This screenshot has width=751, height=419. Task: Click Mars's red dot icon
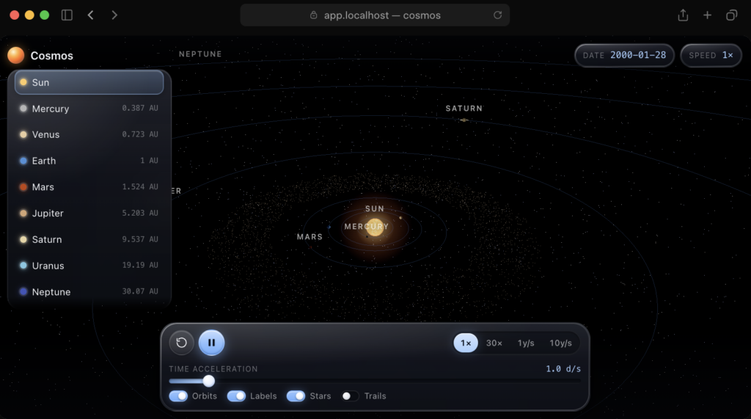point(23,187)
